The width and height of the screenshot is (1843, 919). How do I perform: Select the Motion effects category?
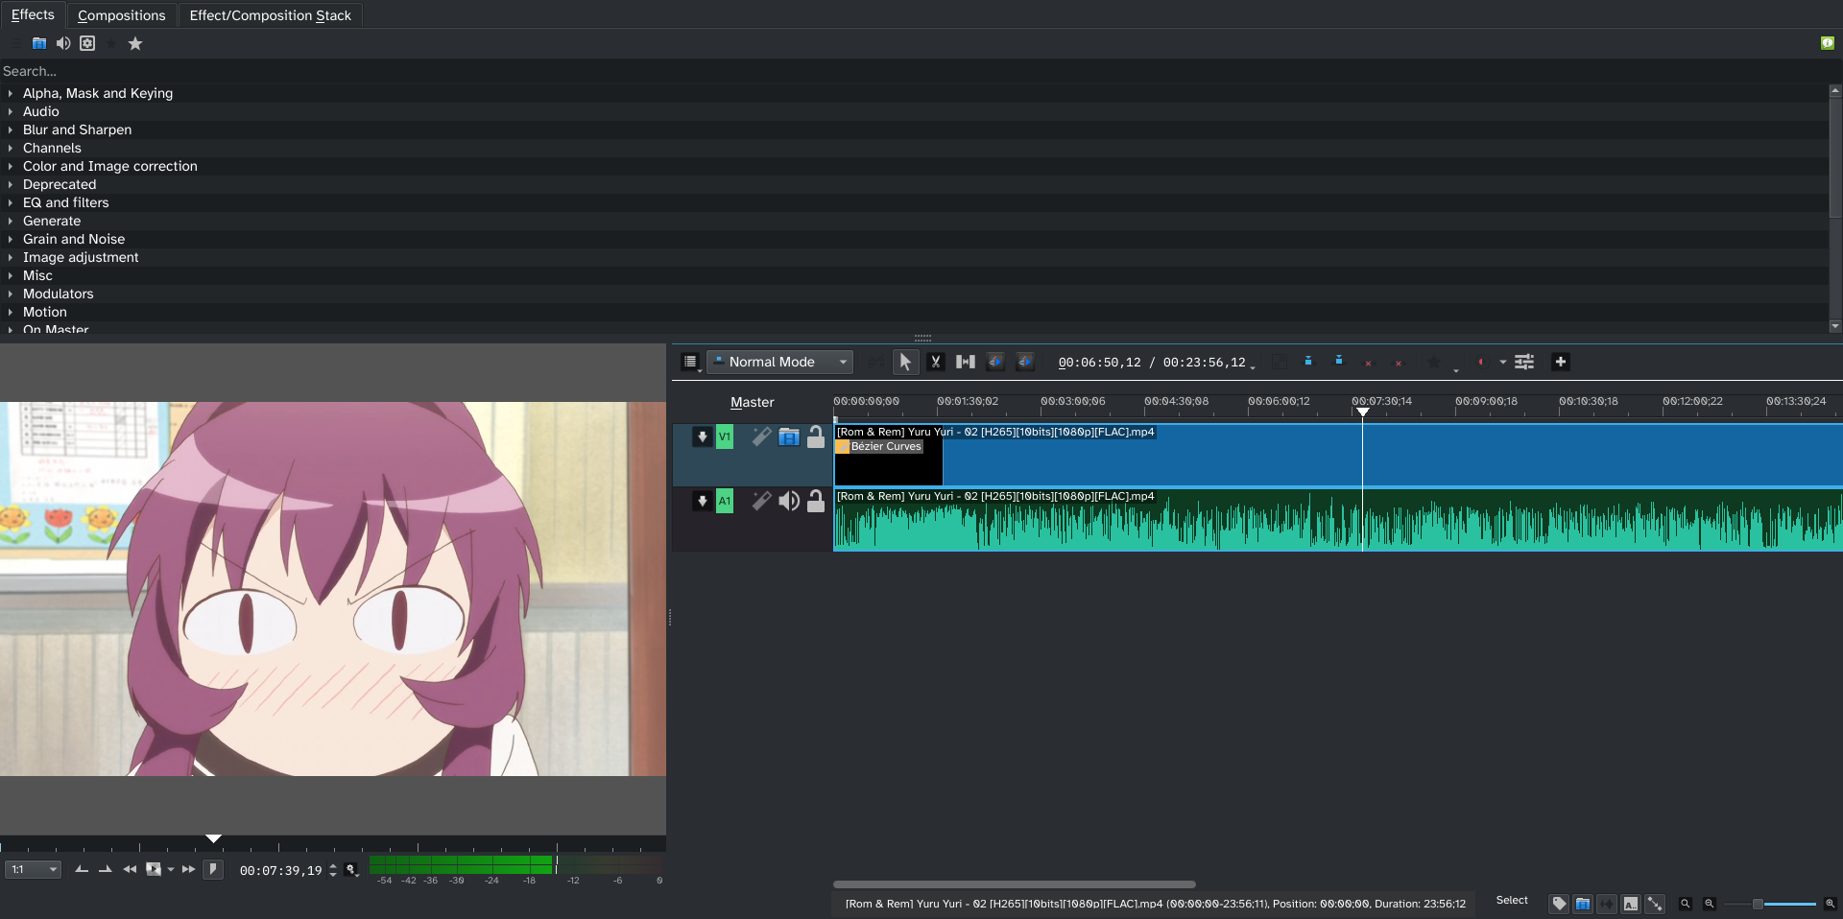click(x=45, y=312)
